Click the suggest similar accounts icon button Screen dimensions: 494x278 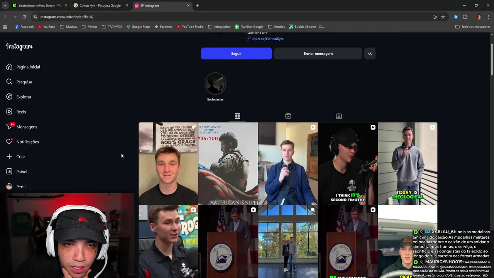[370, 54]
